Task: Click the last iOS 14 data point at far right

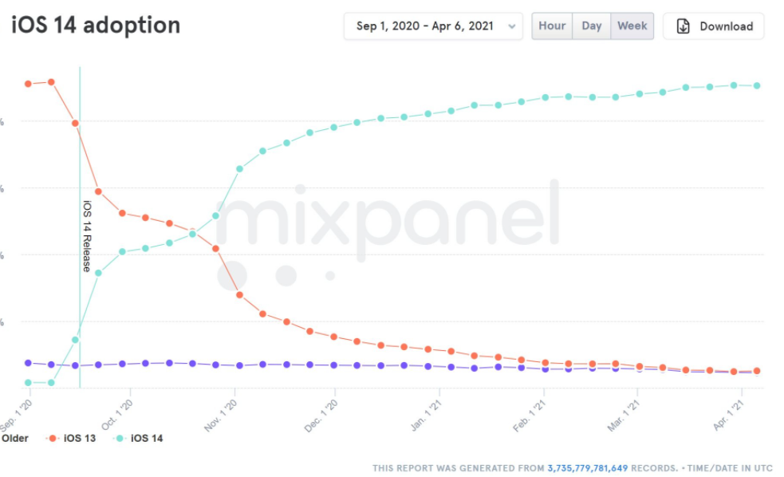Action: tap(757, 85)
